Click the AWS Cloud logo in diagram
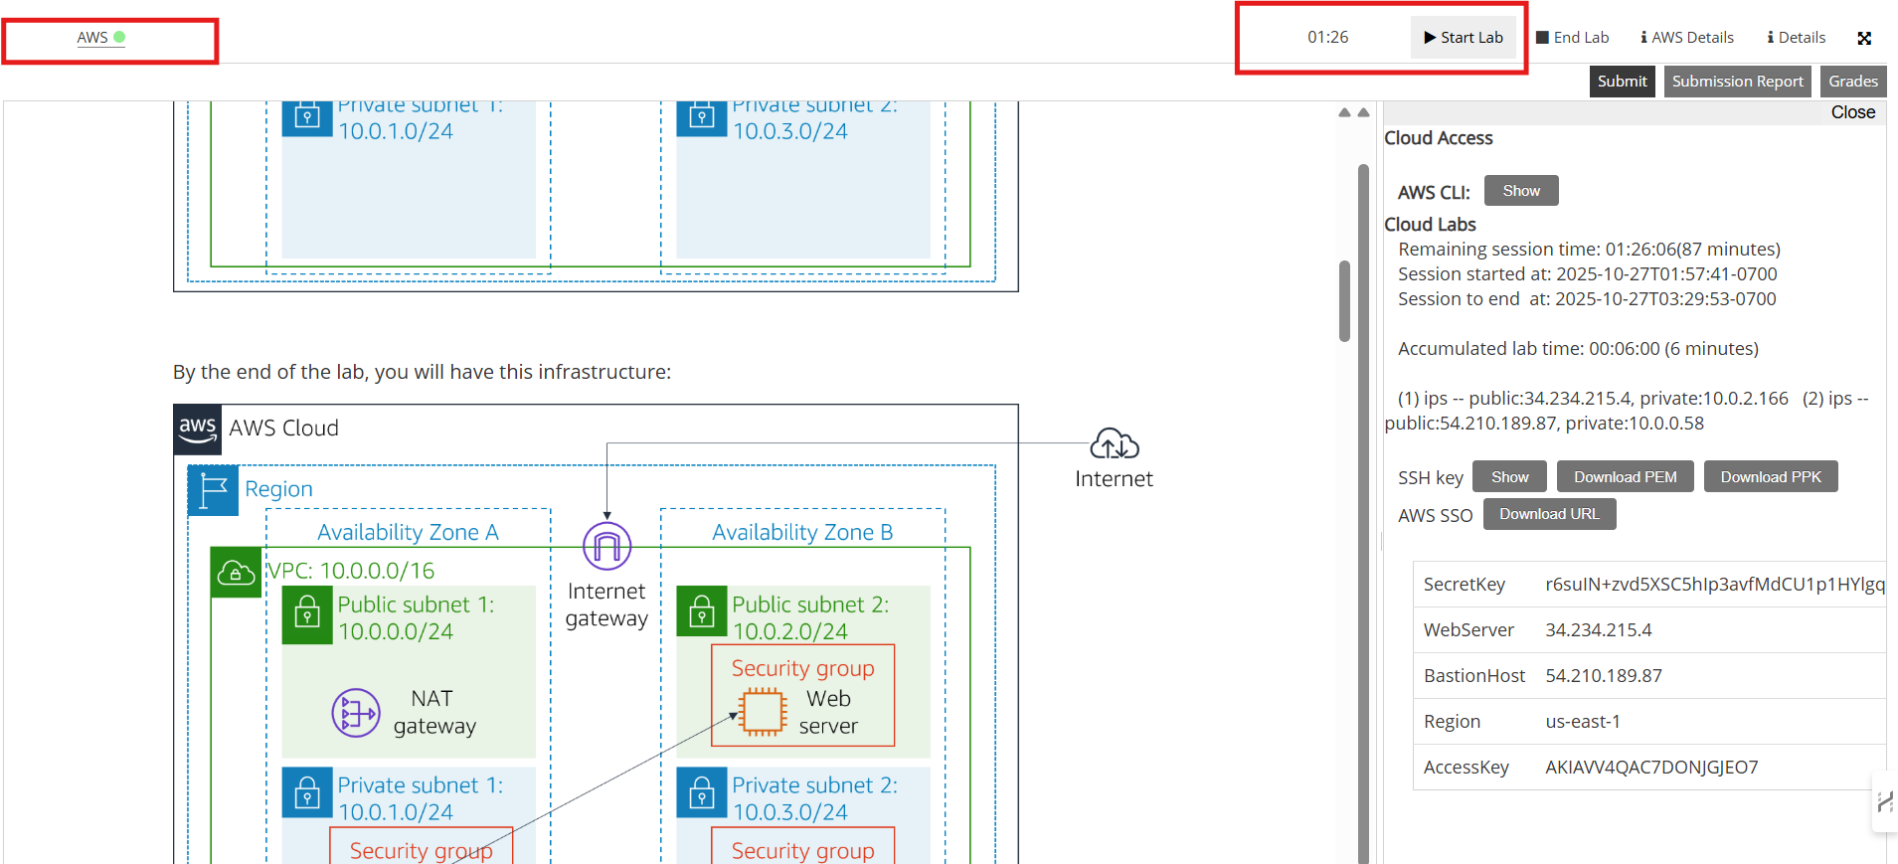 coord(197,430)
